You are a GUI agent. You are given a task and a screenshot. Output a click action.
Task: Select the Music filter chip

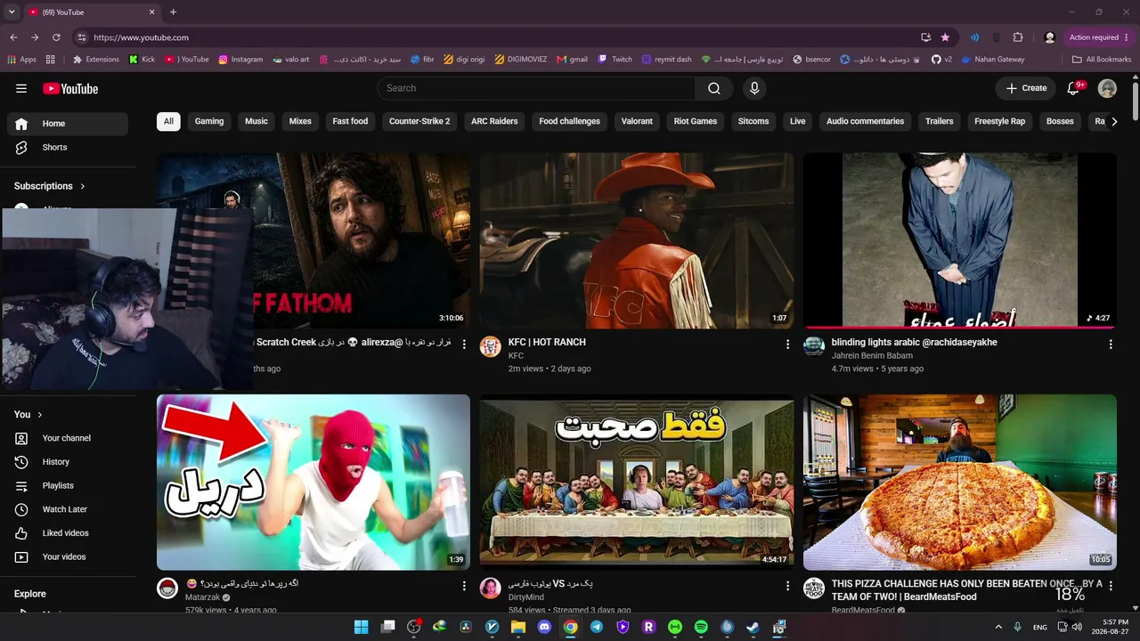click(x=256, y=121)
